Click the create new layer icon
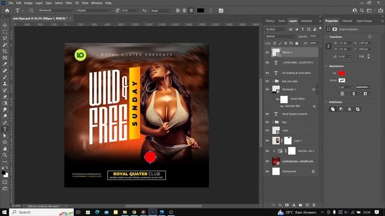Viewport: 385px width, 216px height. tap(307, 205)
